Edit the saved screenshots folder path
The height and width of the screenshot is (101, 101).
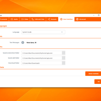42,53
